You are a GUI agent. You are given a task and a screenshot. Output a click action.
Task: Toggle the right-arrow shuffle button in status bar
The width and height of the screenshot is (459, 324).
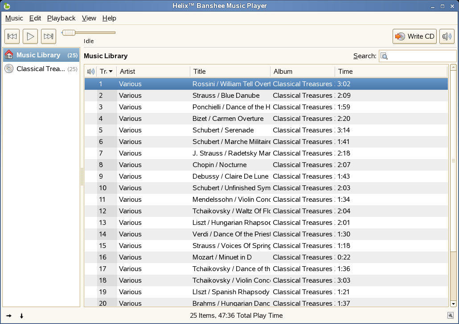pyautogui.click(x=9, y=316)
